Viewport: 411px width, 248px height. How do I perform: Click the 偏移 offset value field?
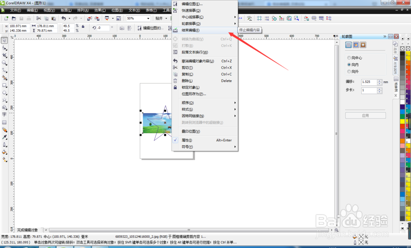369,82
